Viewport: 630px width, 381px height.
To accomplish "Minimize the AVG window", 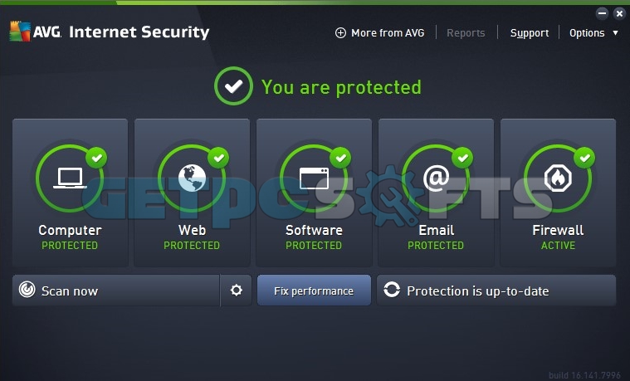I will point(602,13).
